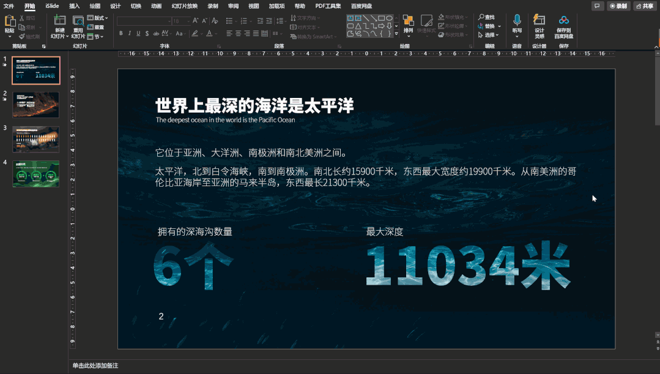Click the Decrease Indent icon
The image size is (660, 374).
click(x=260, y=21)
